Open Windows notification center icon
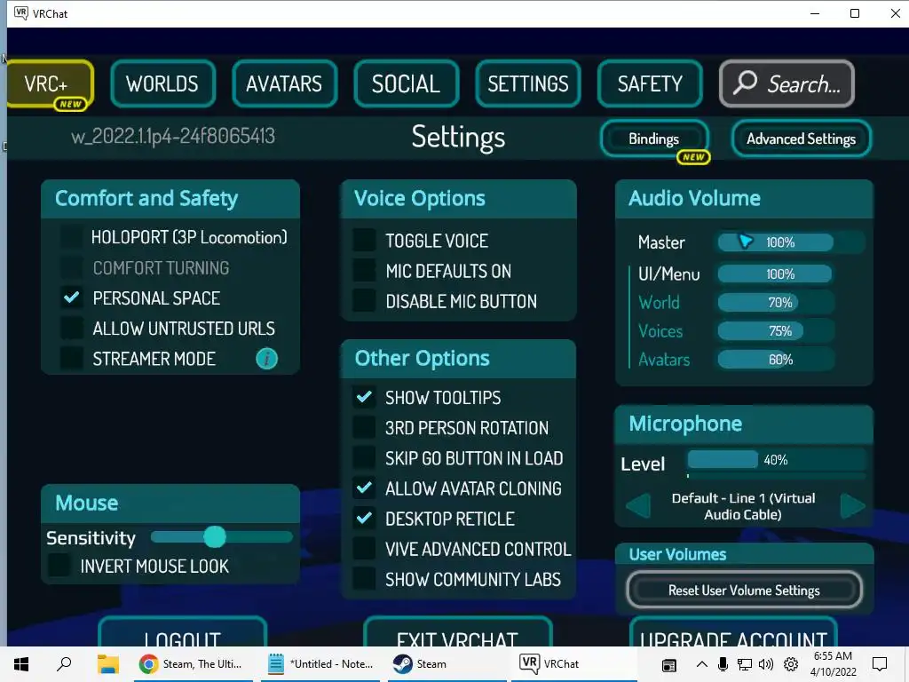 880,664
